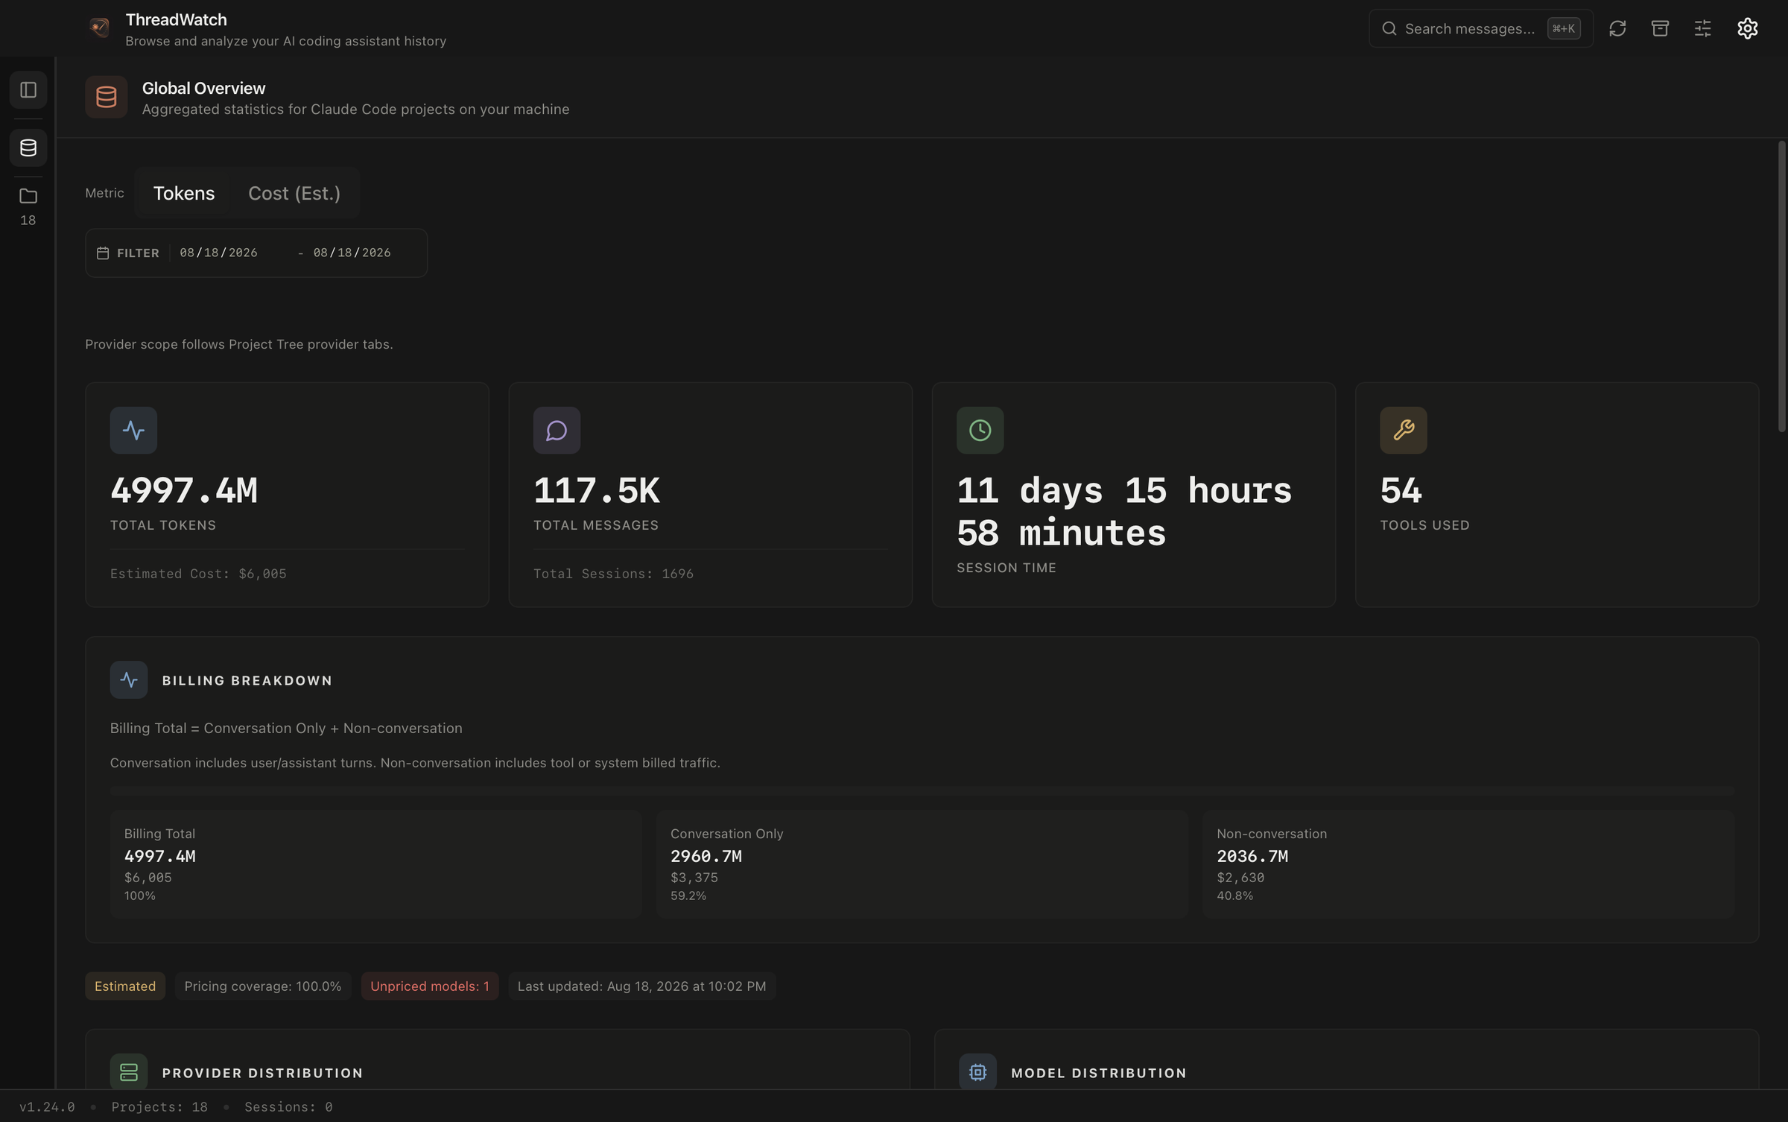The height and width of the screenshot is (1122, 1788).
Task: Open the sliders filter options icon
Action: pos(1703,28)
